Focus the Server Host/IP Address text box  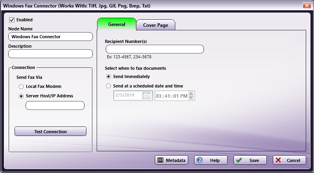[x=55, y=106]
